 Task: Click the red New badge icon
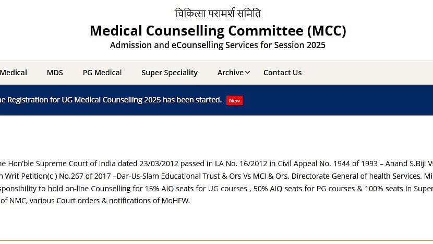tap(234, 100)
